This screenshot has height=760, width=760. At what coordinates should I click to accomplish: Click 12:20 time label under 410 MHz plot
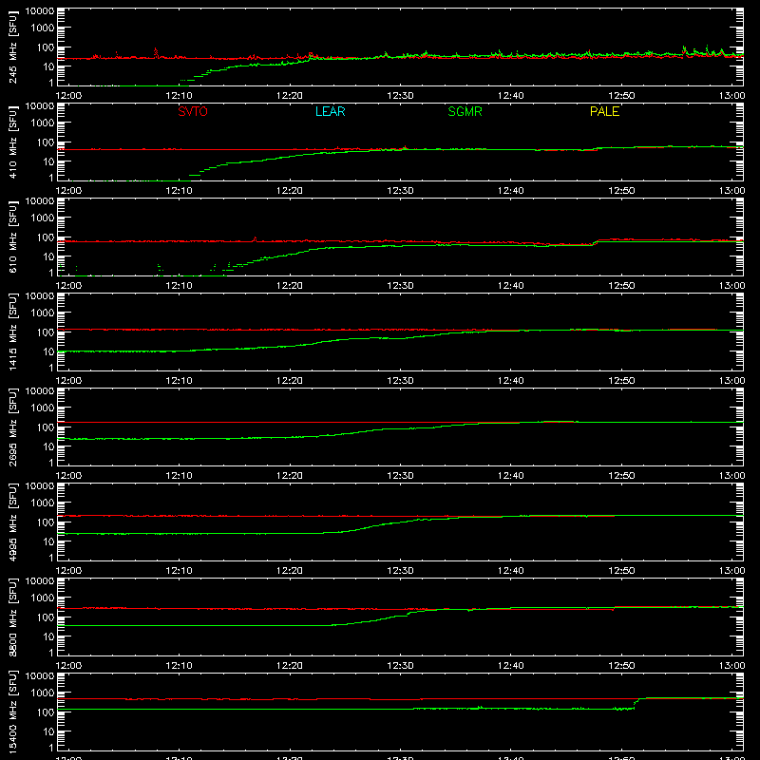tap(290, 191)
